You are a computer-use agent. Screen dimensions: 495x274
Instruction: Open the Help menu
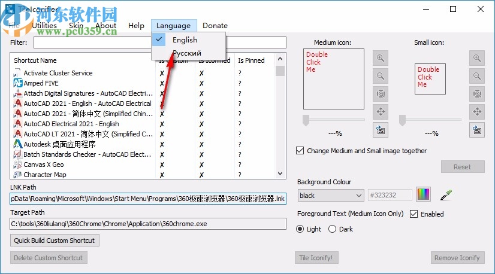136,26
